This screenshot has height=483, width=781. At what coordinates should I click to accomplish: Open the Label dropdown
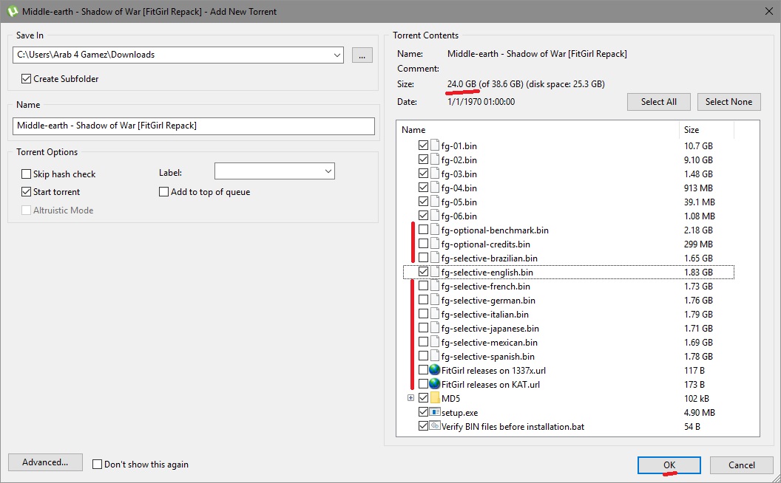click(328, 171)
